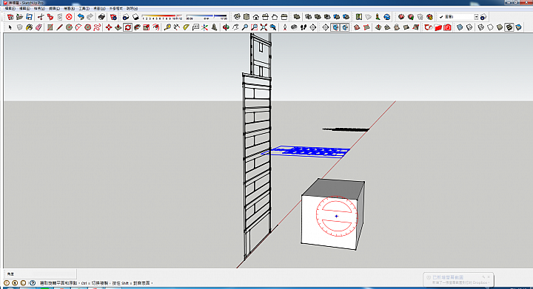Activate the Orbit tool

pos(226,27)
